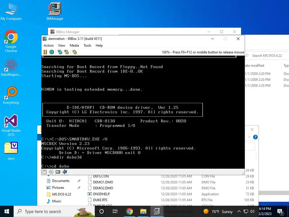
Task: Select the DEMO2.DMO file
Action: coord(103,188)
